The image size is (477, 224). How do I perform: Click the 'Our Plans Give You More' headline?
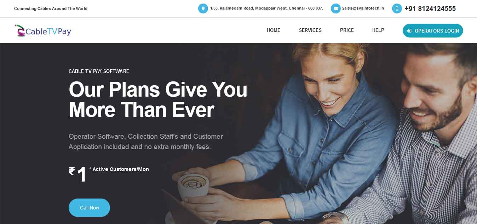158,99
